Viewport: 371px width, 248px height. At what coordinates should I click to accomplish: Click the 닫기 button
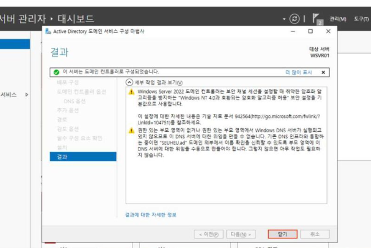click(282, 234)
